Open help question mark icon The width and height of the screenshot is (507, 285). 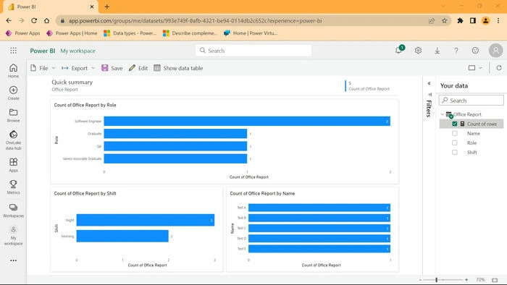point(456,51)
